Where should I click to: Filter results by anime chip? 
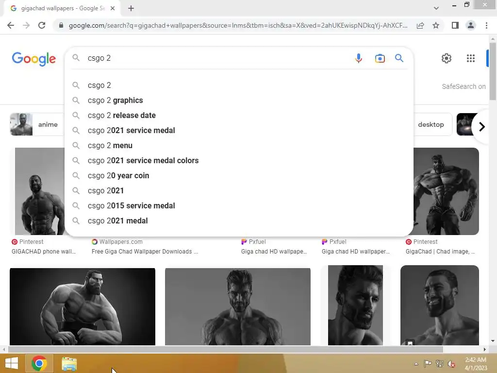coord(37,124)
